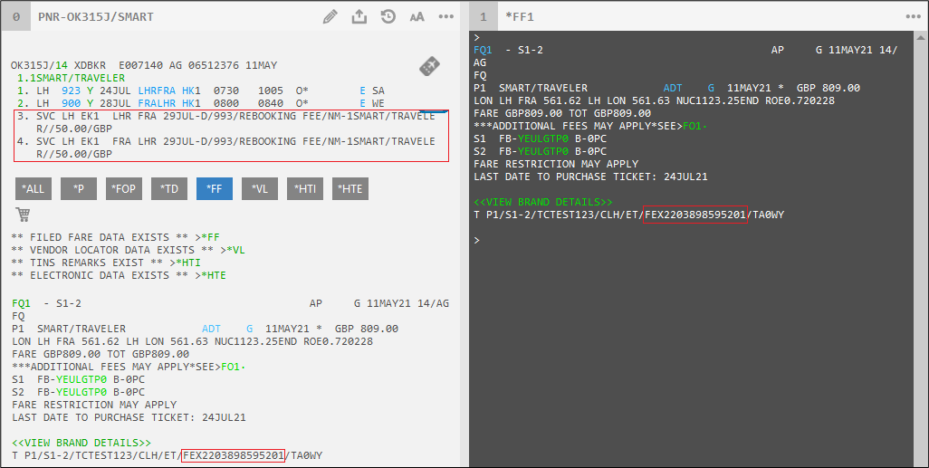
Task: Open the three-dots menu of PNR window
Action: (x=446, y=16)
